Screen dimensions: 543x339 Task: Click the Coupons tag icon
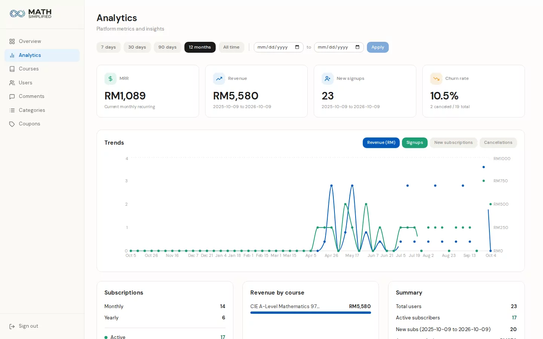[12, 124]
